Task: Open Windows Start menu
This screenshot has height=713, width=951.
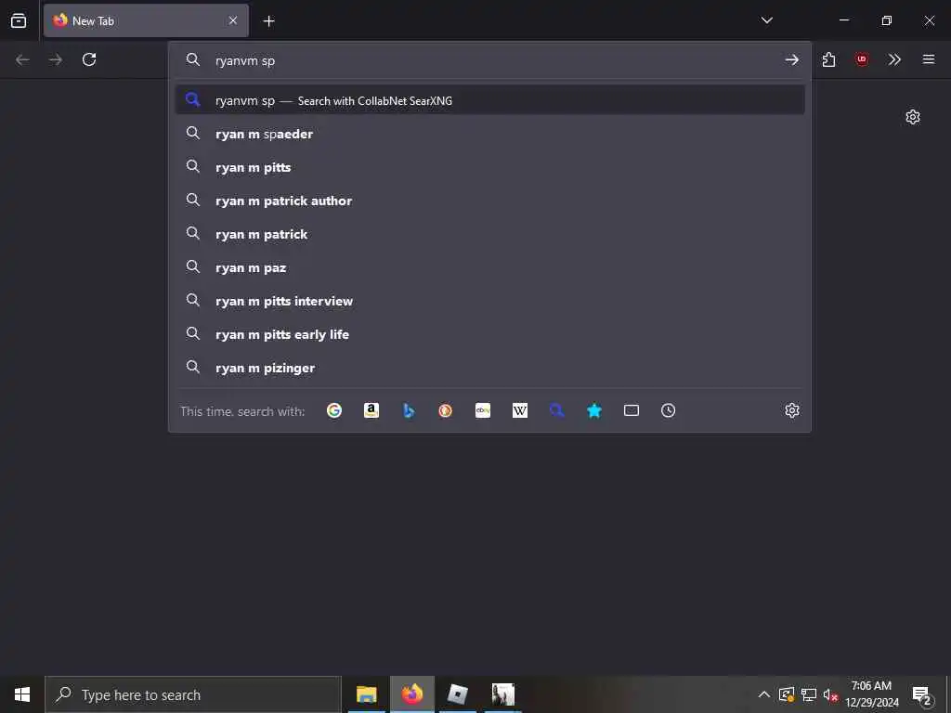Action: click(22, 694)
